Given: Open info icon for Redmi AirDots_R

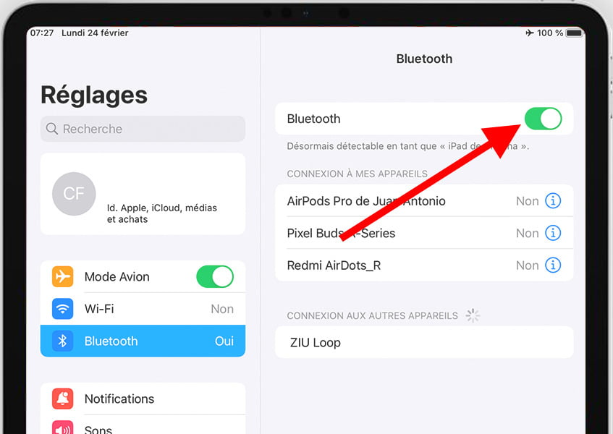Looking at the screenshot, I should pos(553,265).
